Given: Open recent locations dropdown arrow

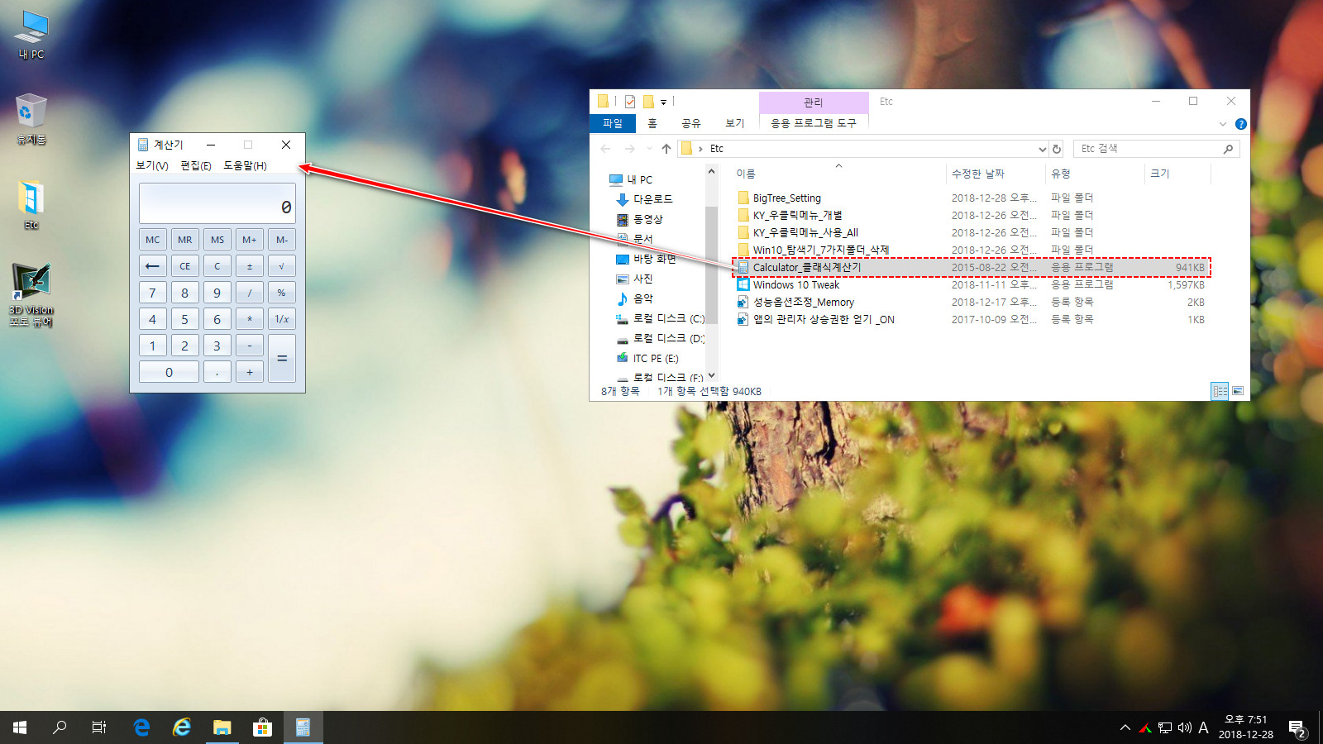Looking at the screenshot, I should pos(648,149).
